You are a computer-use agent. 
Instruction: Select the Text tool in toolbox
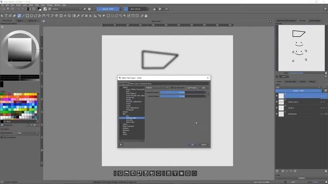point(6,16)
